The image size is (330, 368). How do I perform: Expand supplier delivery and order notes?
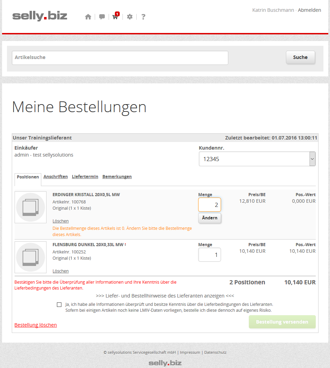pos(165,296)
